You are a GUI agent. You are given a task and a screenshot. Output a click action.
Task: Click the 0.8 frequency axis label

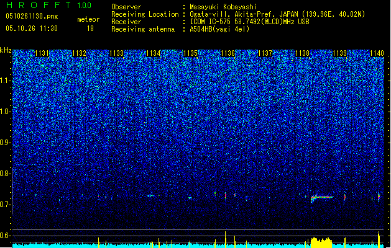pos(5,174)
